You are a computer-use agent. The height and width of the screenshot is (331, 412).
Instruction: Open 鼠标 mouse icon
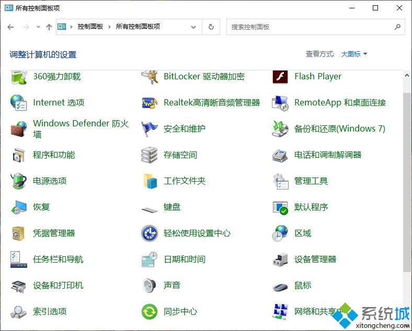click(280, 287)
